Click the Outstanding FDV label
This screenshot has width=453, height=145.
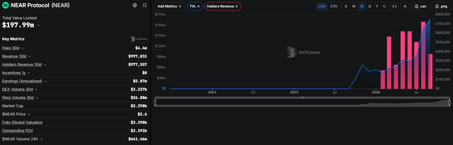point(18,131)
